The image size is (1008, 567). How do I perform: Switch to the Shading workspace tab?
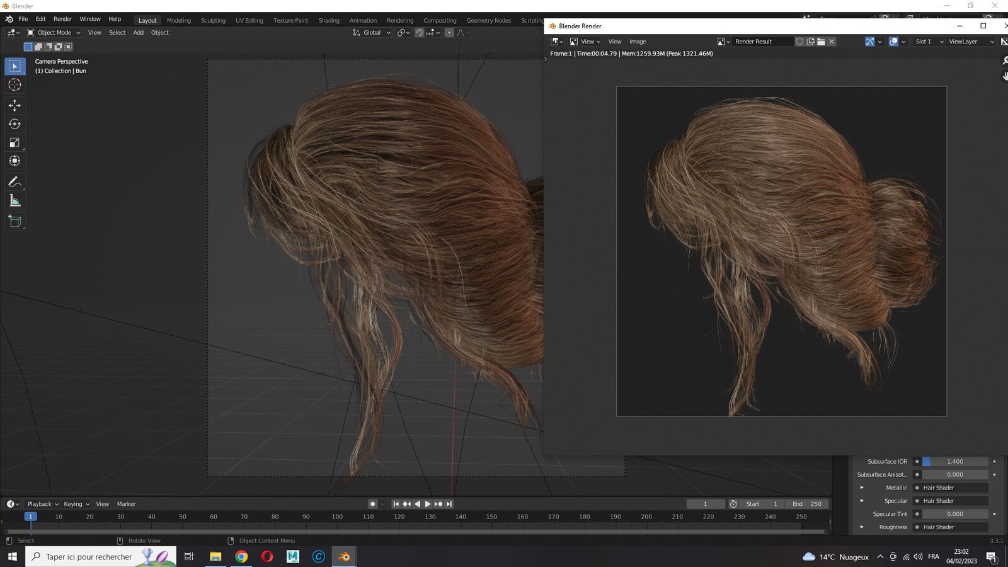(329, 20)
